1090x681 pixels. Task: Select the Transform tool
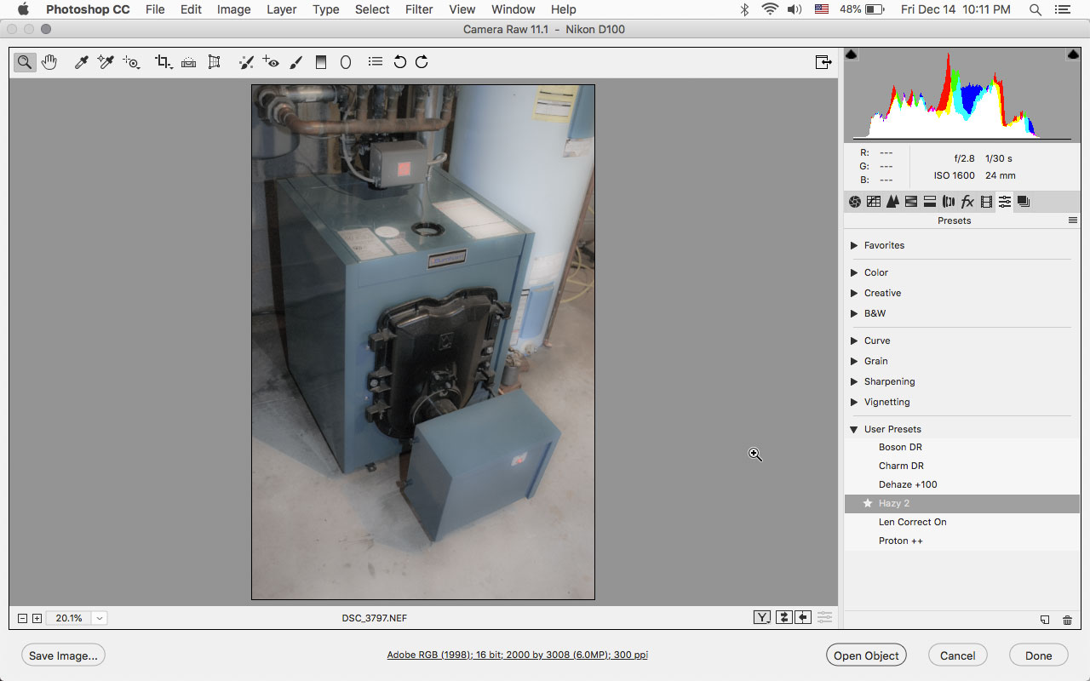(214, 62)
